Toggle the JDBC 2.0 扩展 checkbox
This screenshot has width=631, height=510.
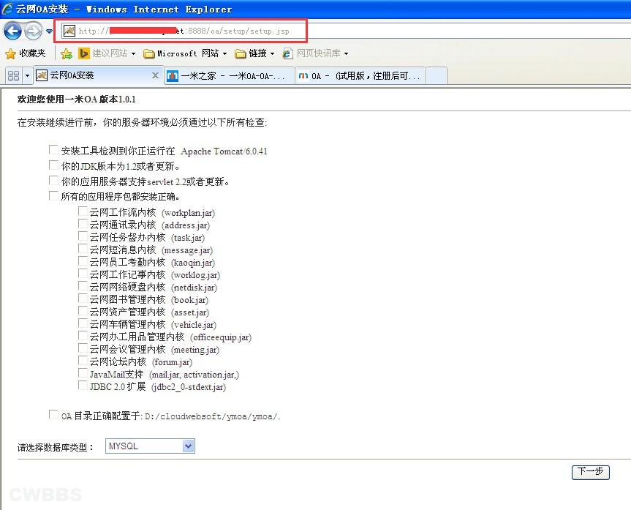click(83, 386)
